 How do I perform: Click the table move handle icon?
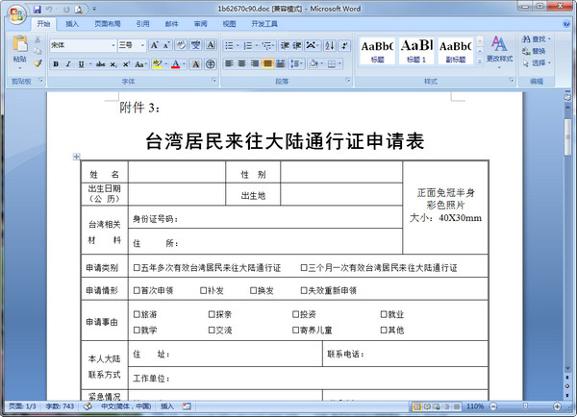pyautogui.click(x=76, y=157)
